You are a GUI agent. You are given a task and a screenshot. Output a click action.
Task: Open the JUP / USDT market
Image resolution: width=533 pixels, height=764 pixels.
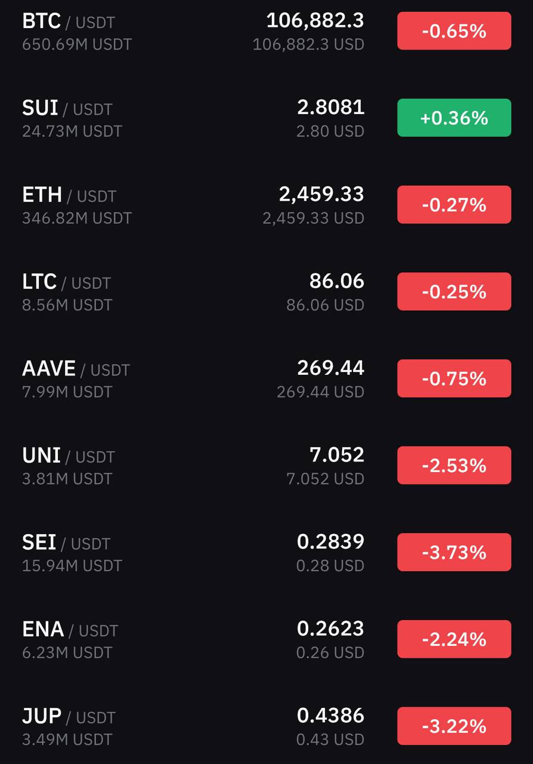tap(266, 726)
